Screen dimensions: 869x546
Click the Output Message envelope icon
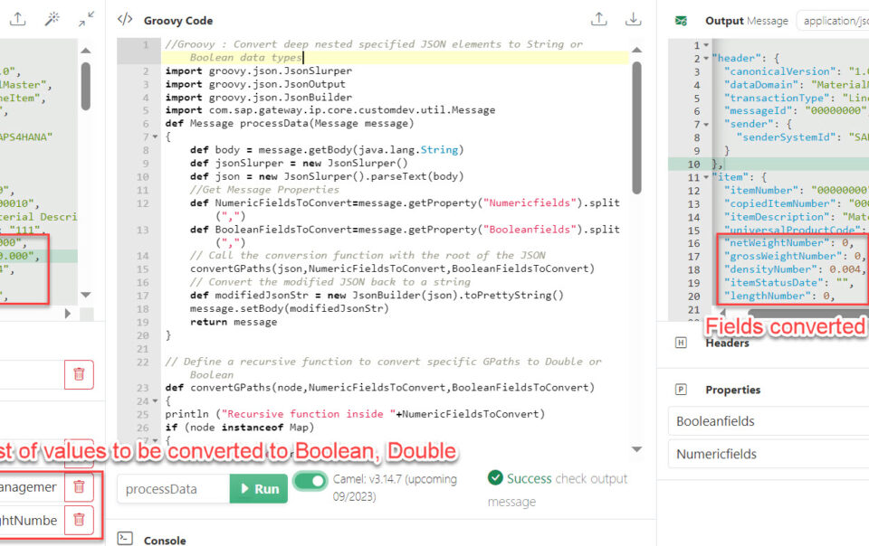pyautogui.click(x=681, y=21)
